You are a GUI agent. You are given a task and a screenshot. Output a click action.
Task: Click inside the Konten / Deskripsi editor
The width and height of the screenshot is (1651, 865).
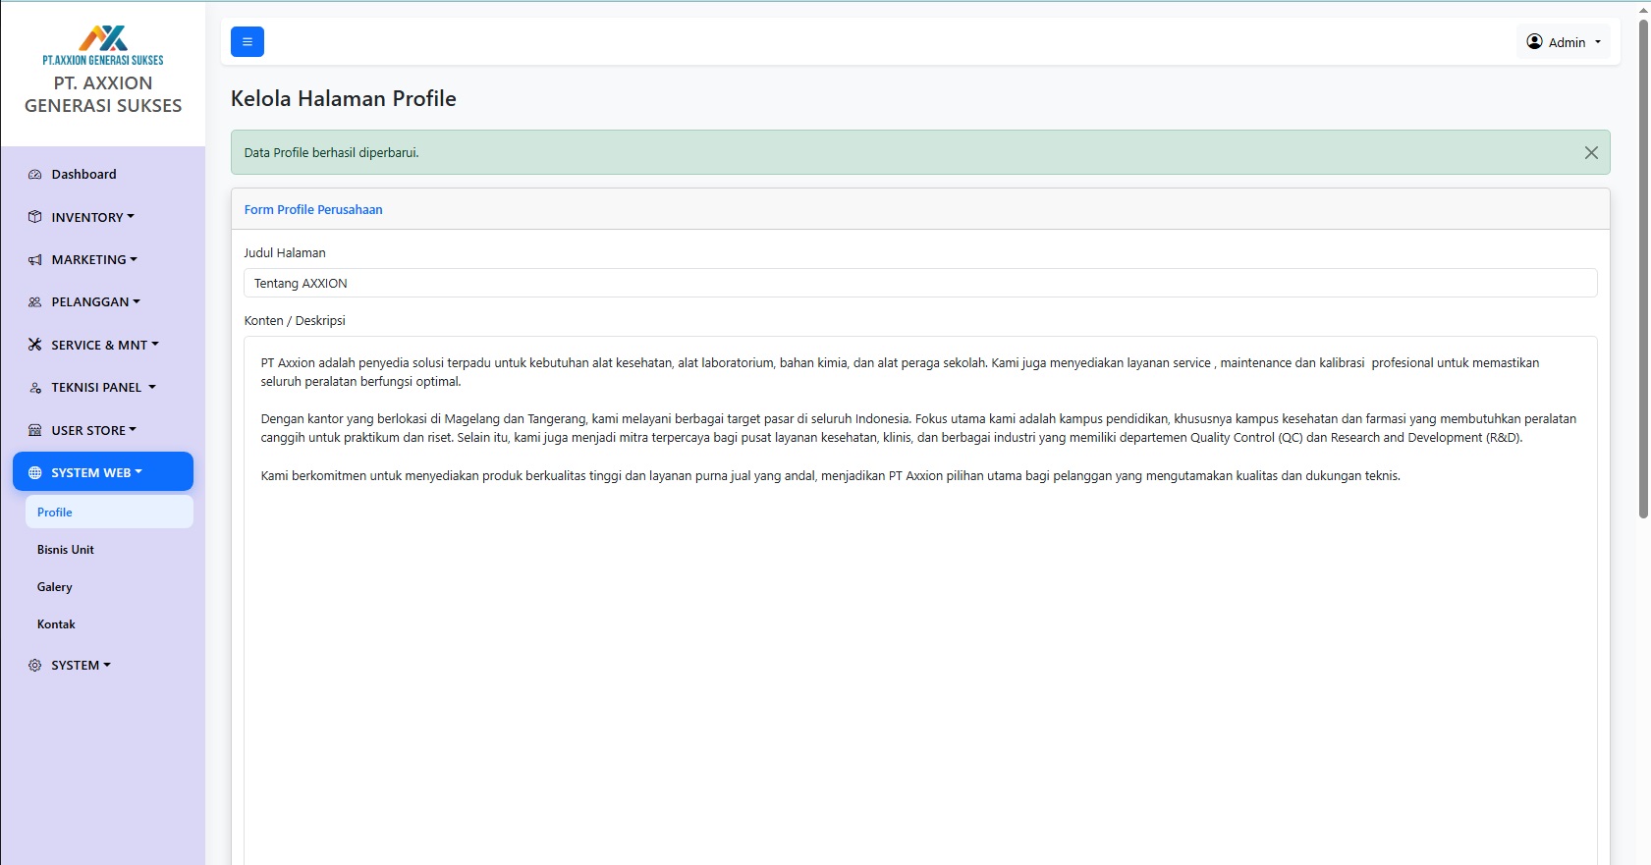[920, 601]
